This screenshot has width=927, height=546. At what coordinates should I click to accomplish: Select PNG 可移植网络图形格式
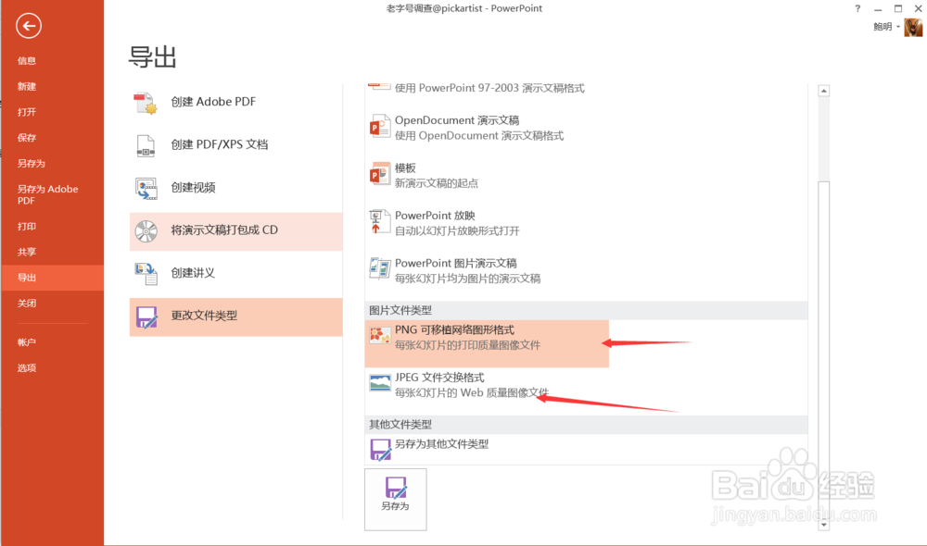[x=487, y=343]
